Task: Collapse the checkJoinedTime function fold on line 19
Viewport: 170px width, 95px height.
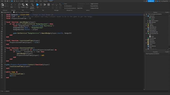Action: [x=5, y=48]
